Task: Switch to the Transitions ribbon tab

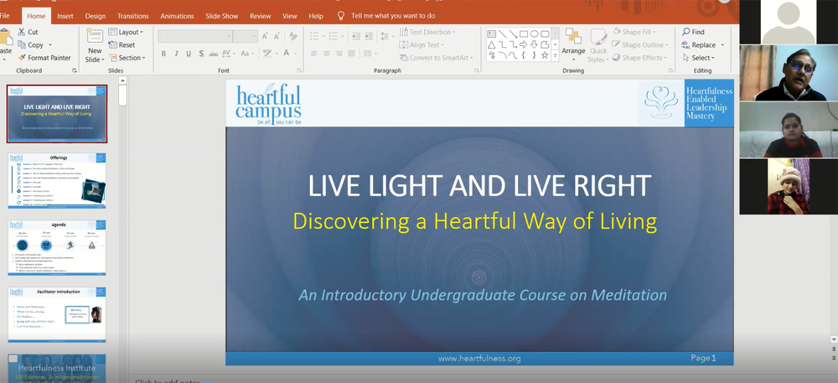Action: [133, 16]
